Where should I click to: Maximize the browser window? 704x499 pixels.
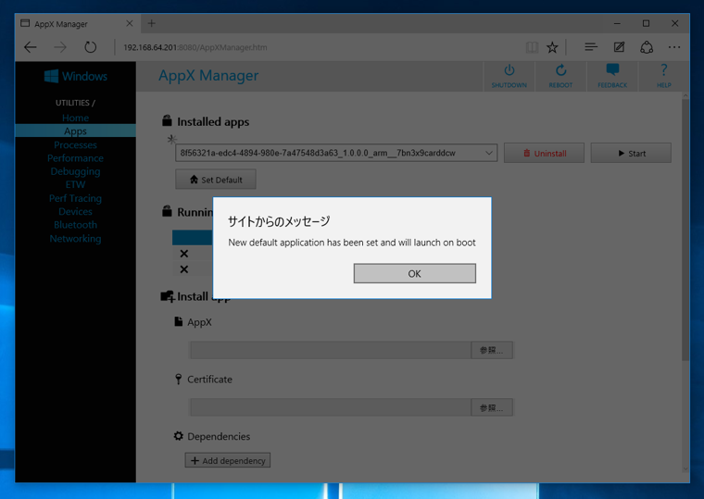click(646, 23)
